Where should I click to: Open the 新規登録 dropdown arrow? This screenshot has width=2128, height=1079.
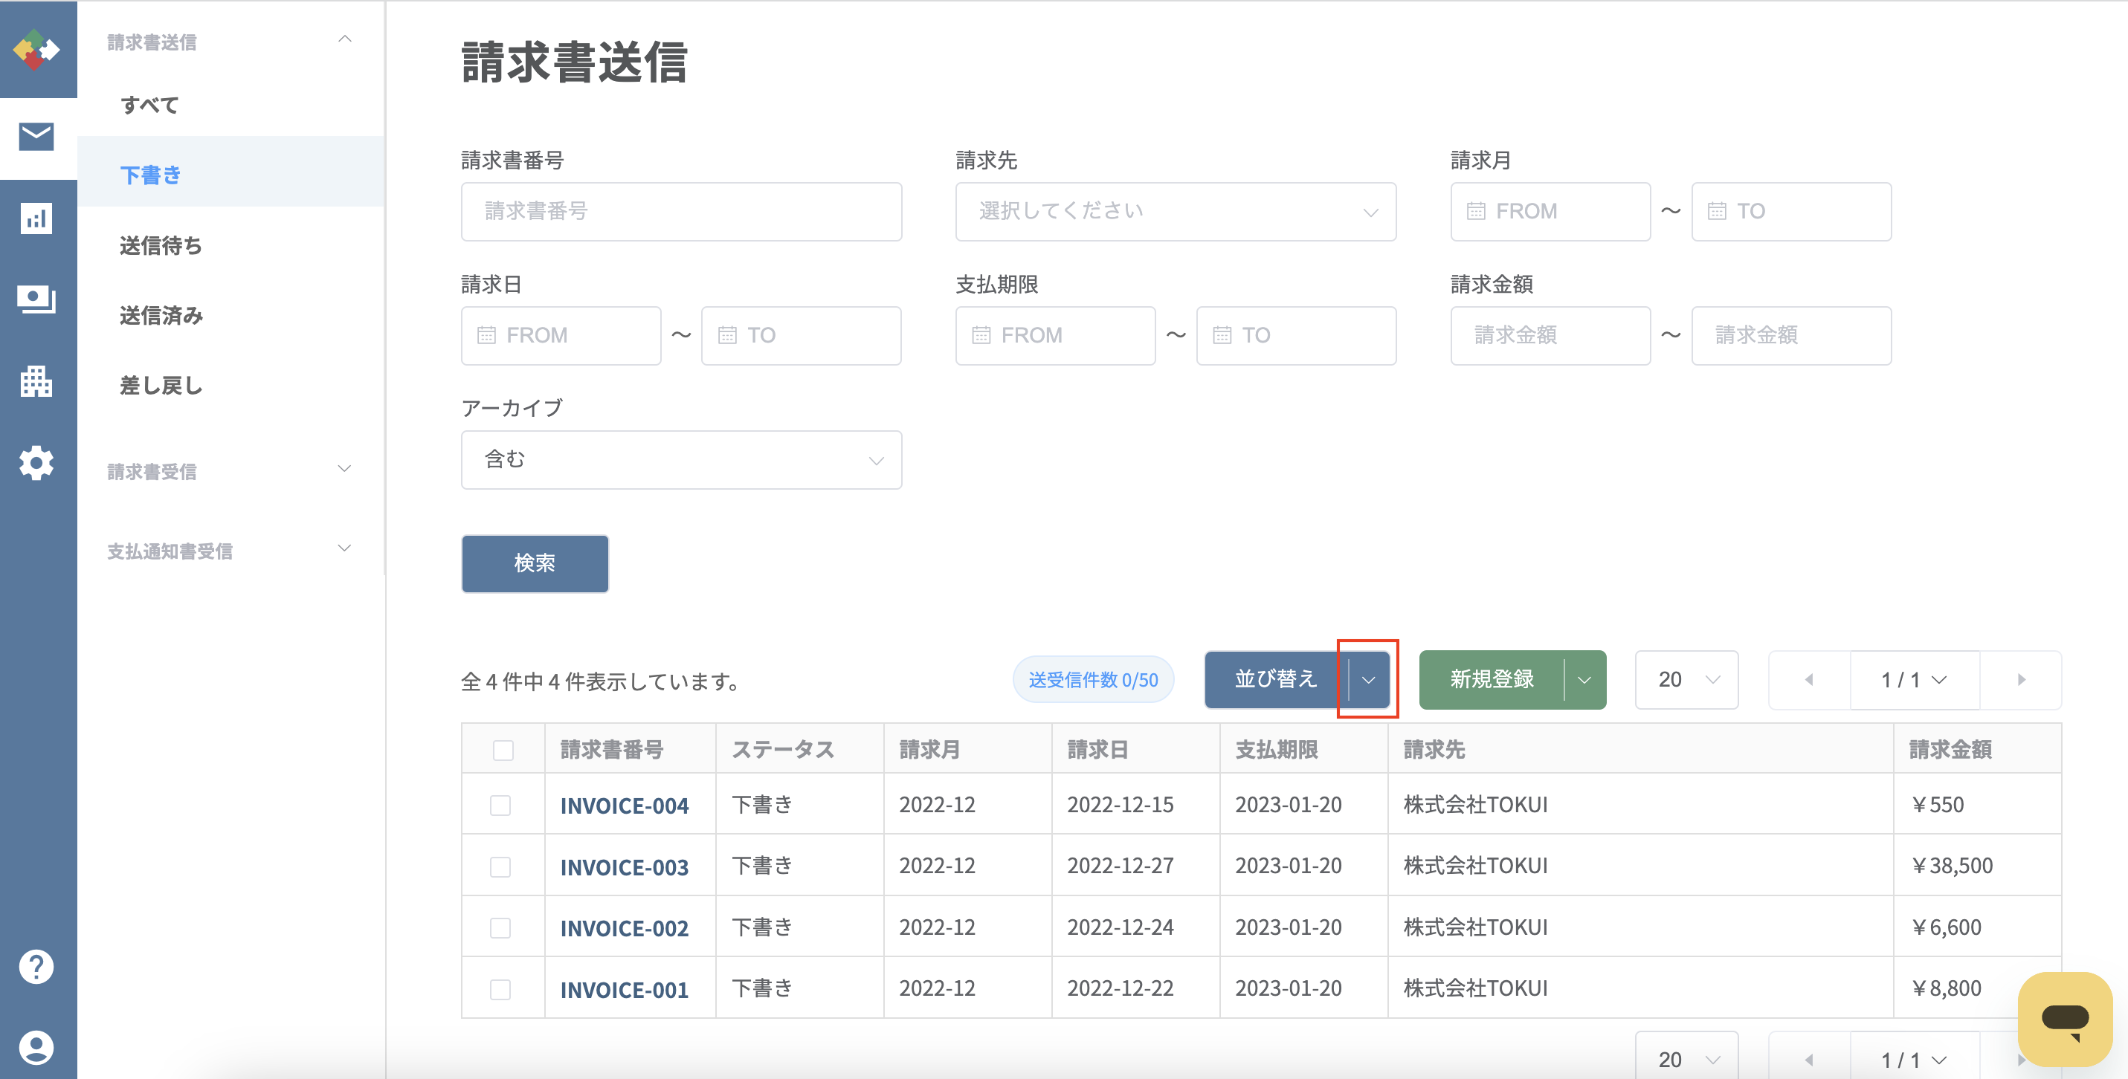pos(1584,679)
